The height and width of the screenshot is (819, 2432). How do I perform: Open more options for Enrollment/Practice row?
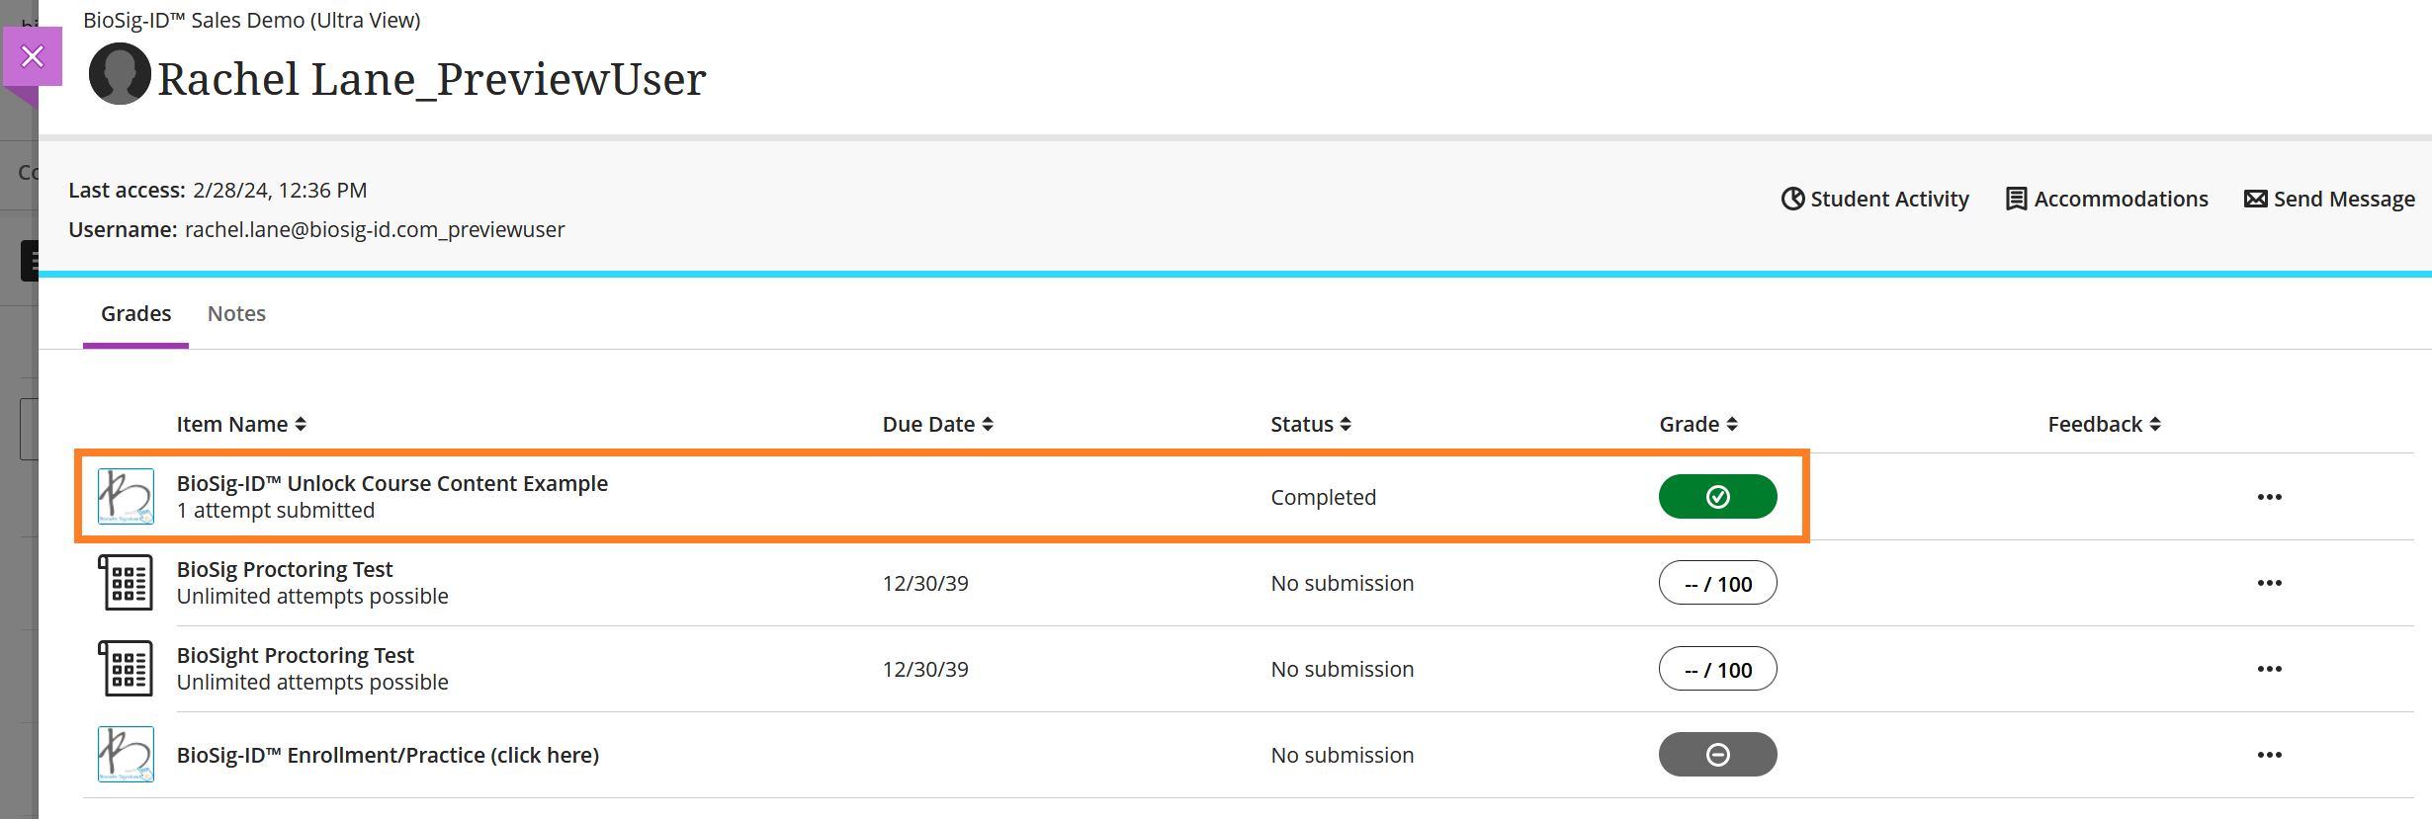(2269, 755)
